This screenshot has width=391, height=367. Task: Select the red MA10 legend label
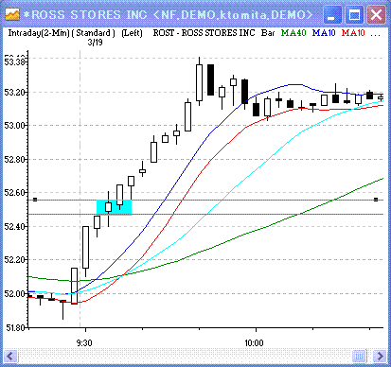click(353, 33)
